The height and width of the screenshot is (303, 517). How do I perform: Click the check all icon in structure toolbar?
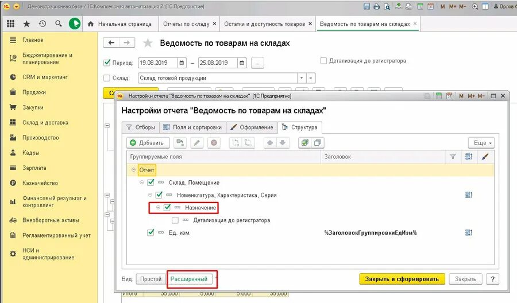coord(305,143)
